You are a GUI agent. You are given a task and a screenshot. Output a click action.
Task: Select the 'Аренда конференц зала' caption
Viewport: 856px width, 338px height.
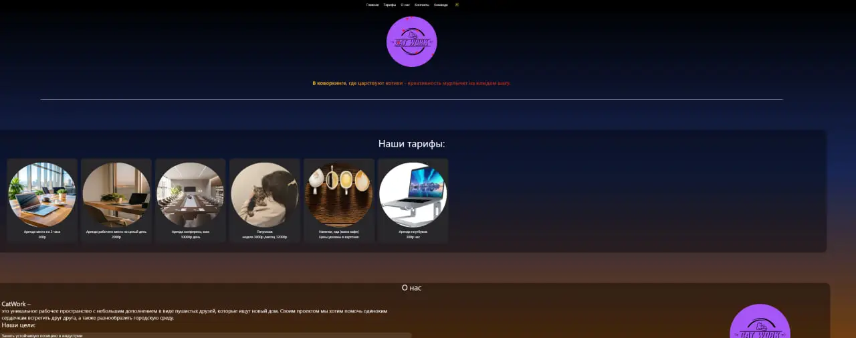tap(191, 232)
